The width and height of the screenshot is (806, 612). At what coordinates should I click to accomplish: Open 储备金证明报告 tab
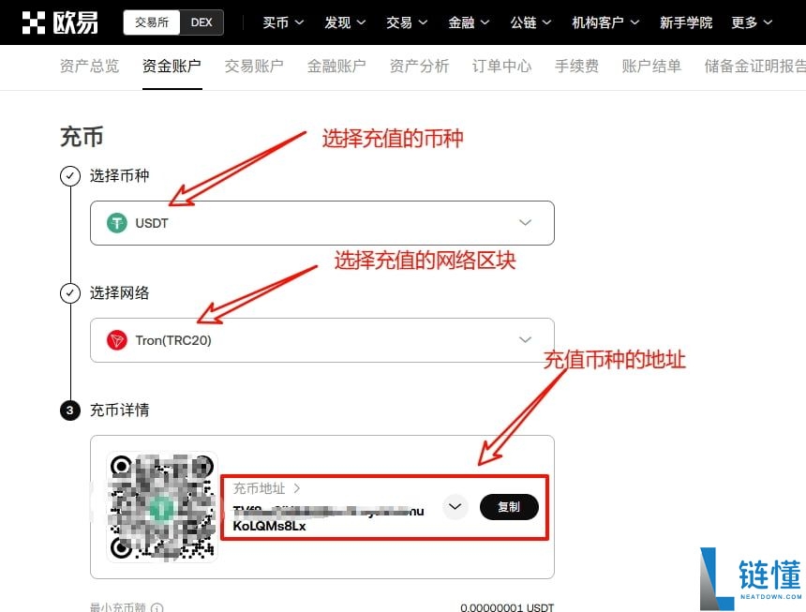[x=755, y=66]
